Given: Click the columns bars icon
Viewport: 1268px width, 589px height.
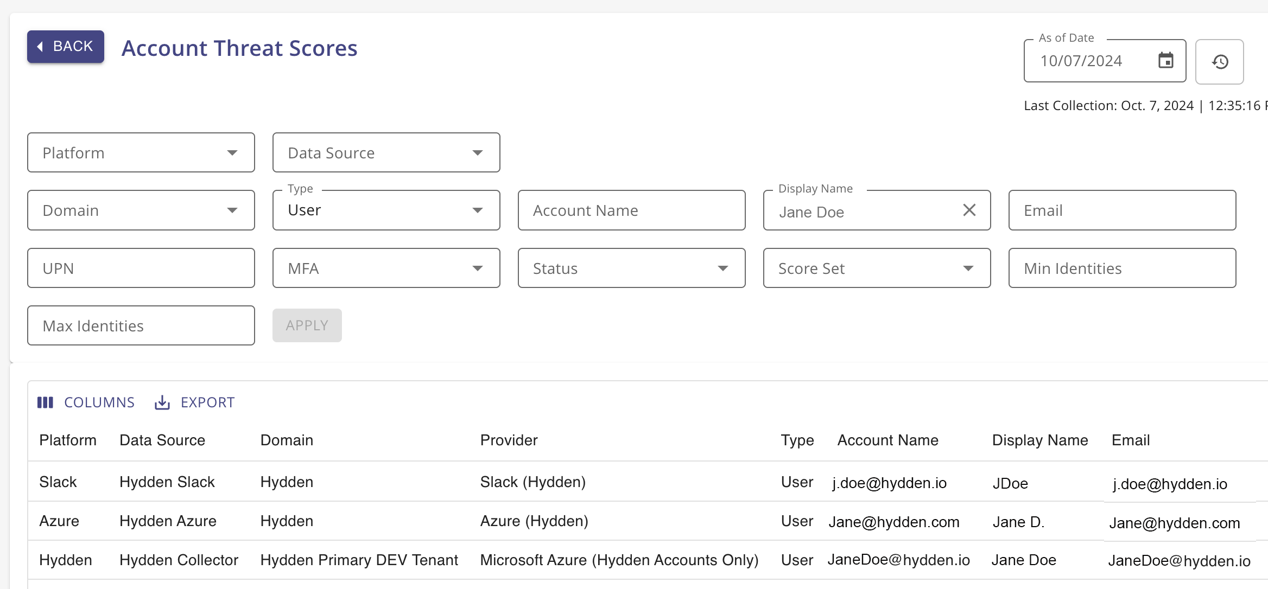Looking at the screenshot, I should (x=45, y=402).
